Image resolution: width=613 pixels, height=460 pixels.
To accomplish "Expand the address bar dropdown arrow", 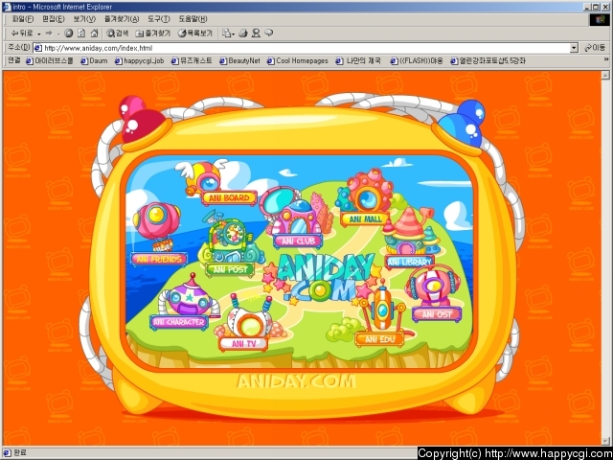I will click(x=574, y=48).
